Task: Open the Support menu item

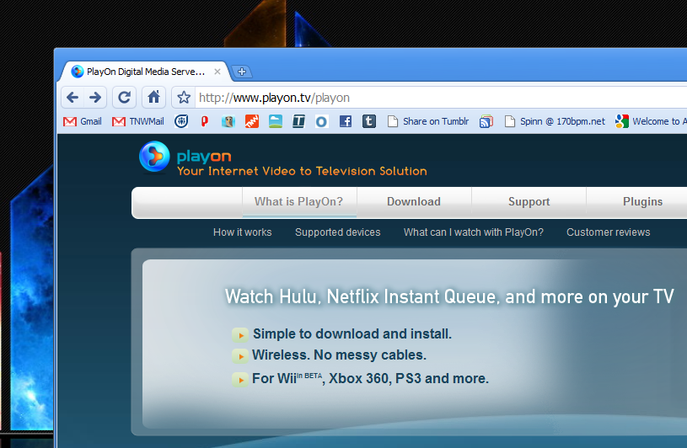Action: click(529, 202)
